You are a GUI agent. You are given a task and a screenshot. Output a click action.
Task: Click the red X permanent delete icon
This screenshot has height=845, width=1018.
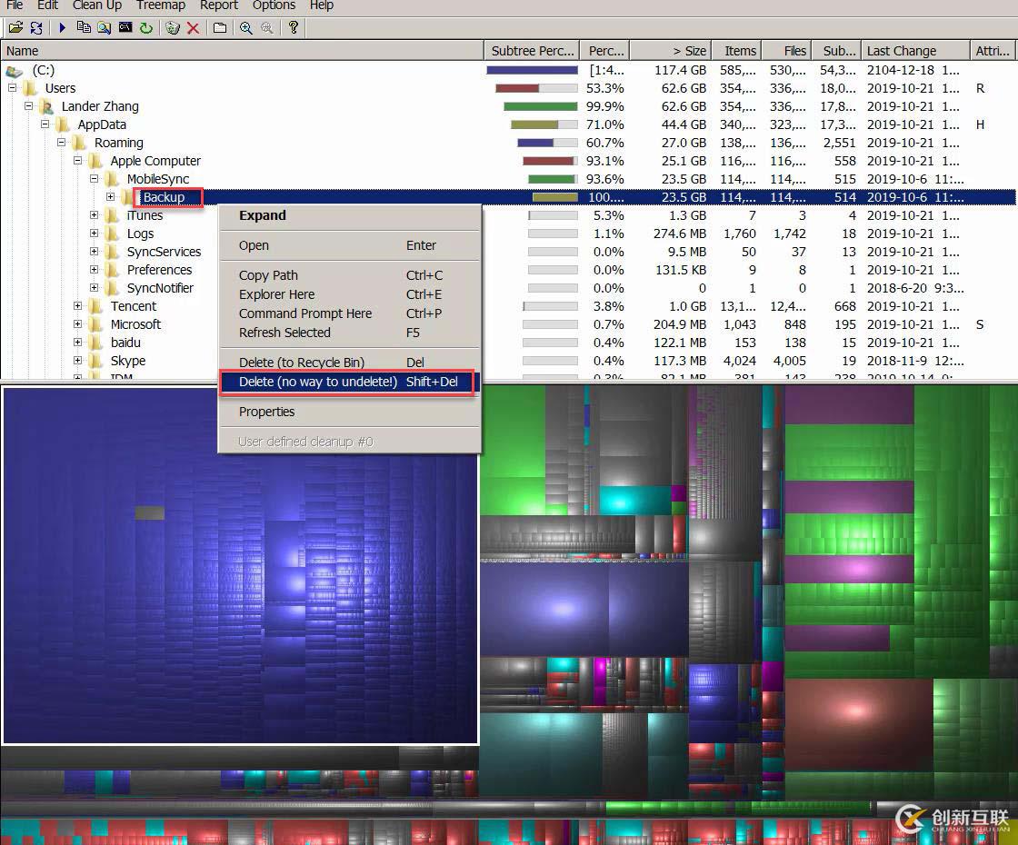[x=193, y=27]
